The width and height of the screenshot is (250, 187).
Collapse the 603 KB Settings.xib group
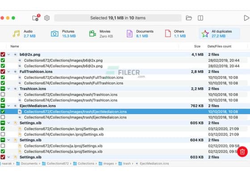click(x=9, y=157)
